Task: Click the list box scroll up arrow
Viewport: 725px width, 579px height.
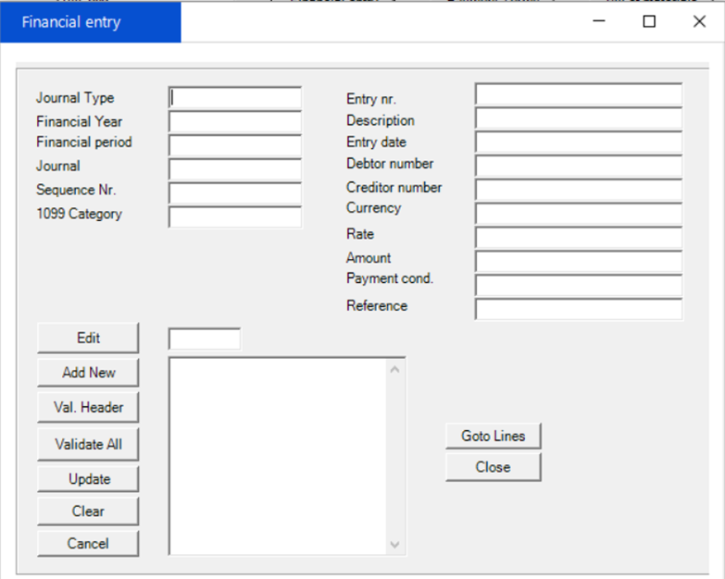Action: click(394, 369)
